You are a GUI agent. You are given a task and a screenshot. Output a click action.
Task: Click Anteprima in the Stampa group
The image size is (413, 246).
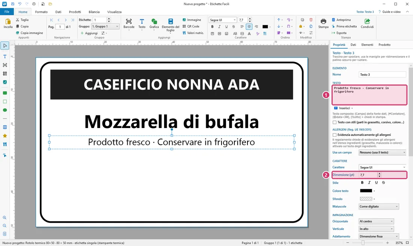pyautogui.click(x=341, y=20)
